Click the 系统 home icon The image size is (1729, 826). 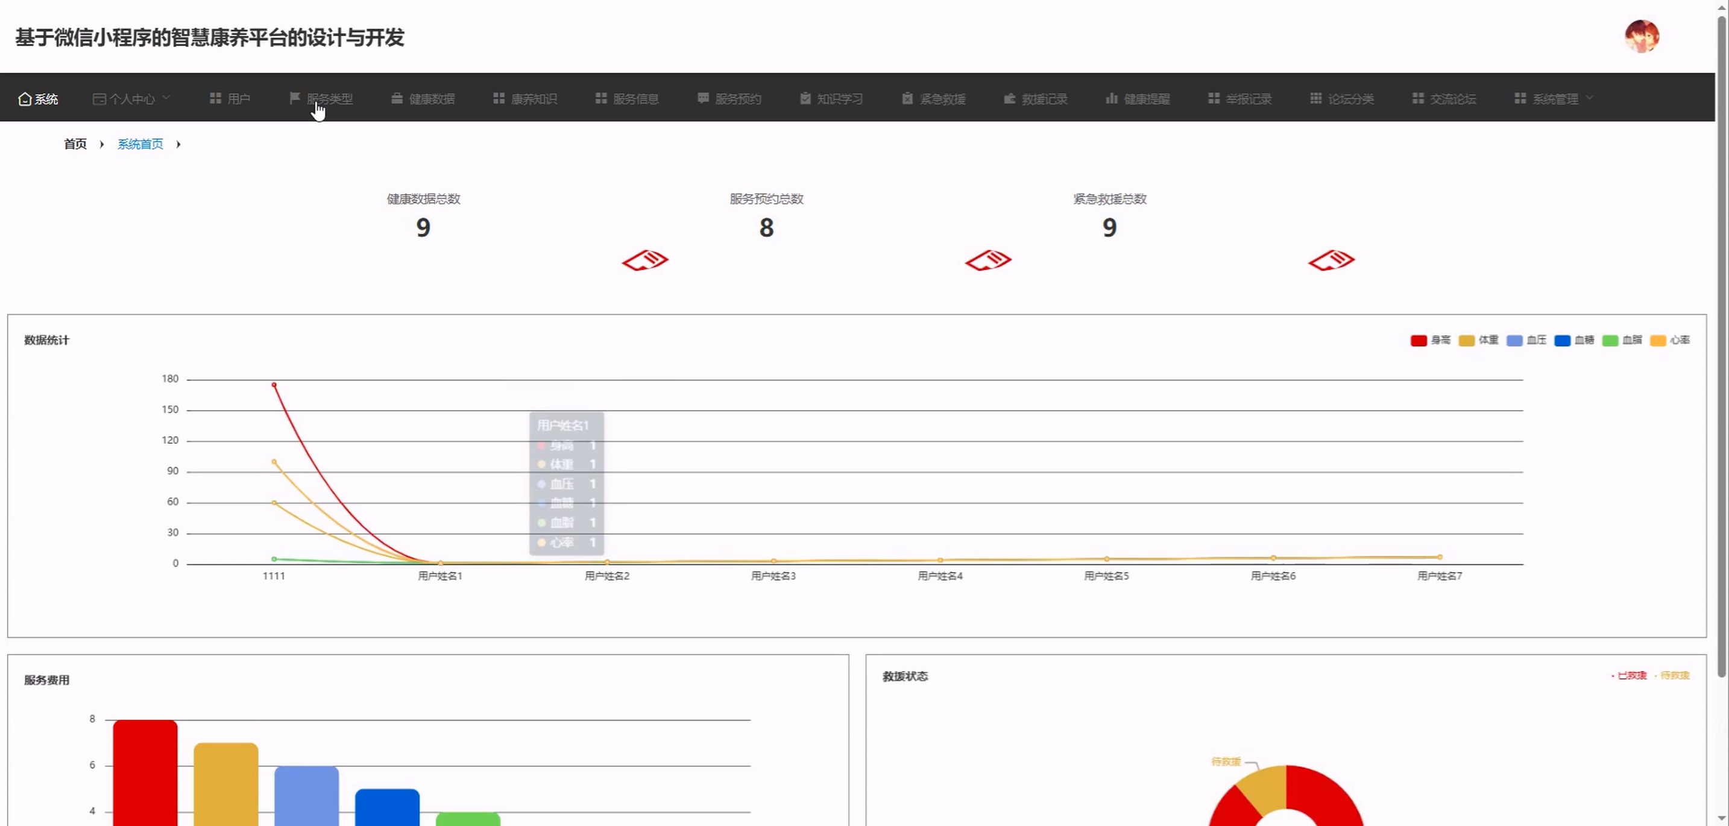(25, 99)
